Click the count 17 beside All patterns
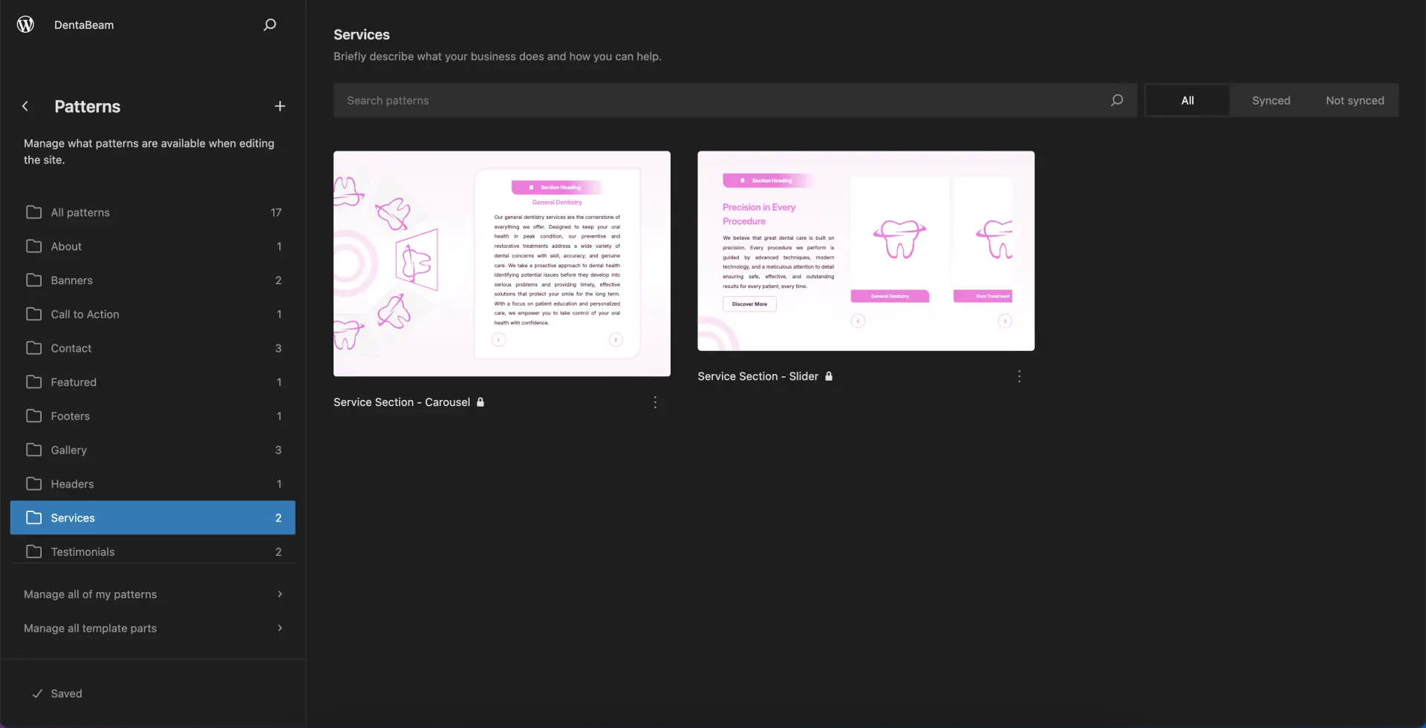This screenshot has width=1426, height=728. coord(276,212)
